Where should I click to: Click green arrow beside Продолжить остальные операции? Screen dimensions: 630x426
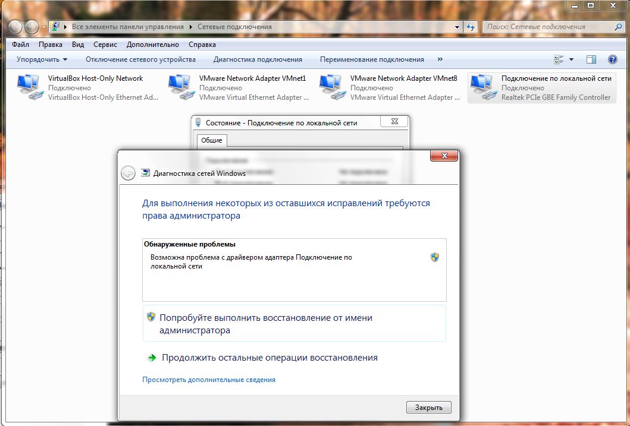(x=152, y=358)
